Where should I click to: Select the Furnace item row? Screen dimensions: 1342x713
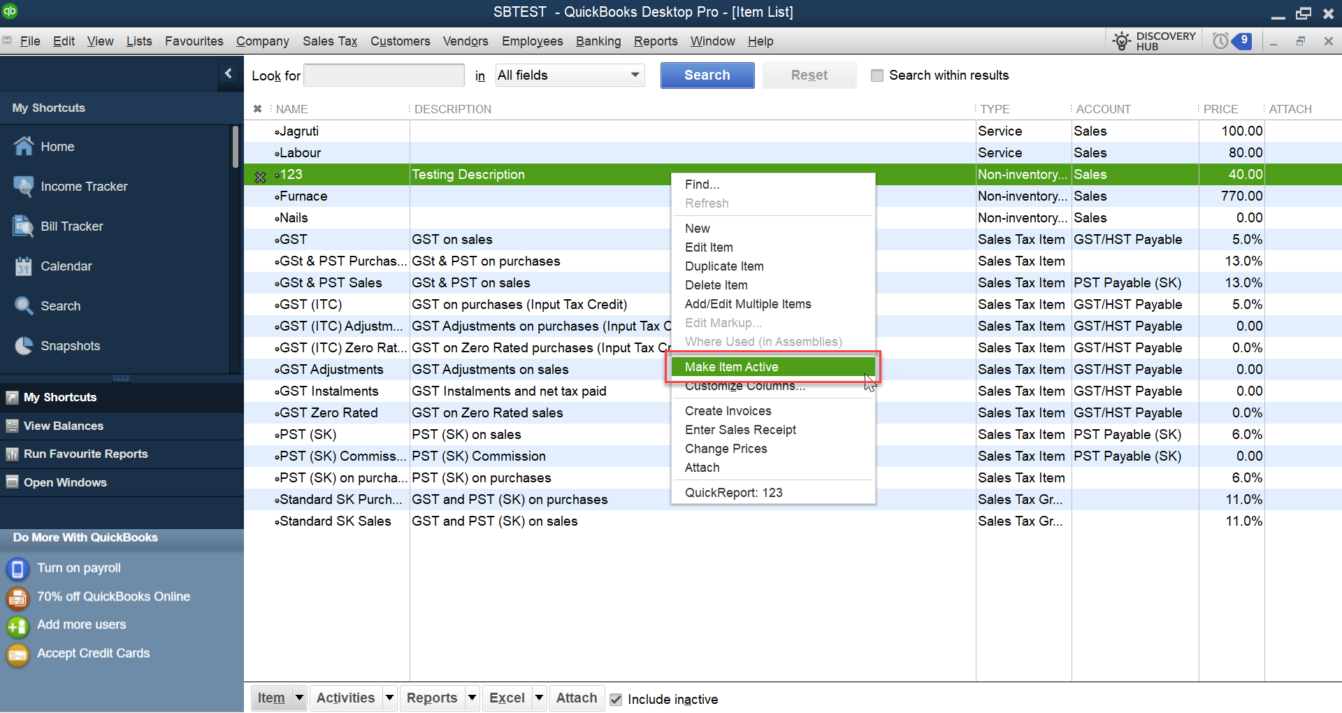pos(793,196)
